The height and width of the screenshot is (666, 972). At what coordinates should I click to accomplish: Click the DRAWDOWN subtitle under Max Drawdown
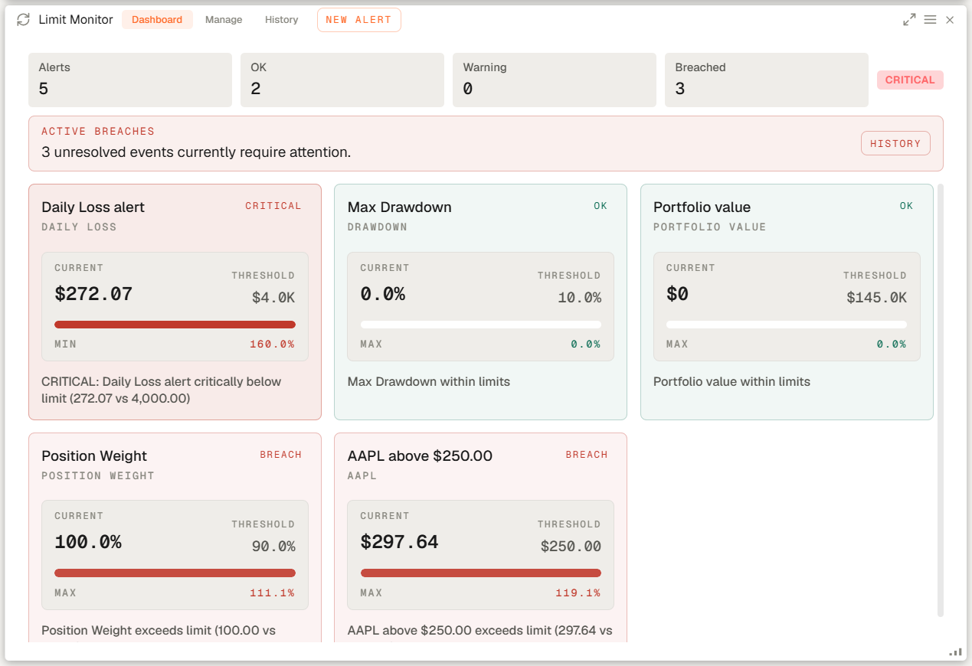[x=378, y=227]
